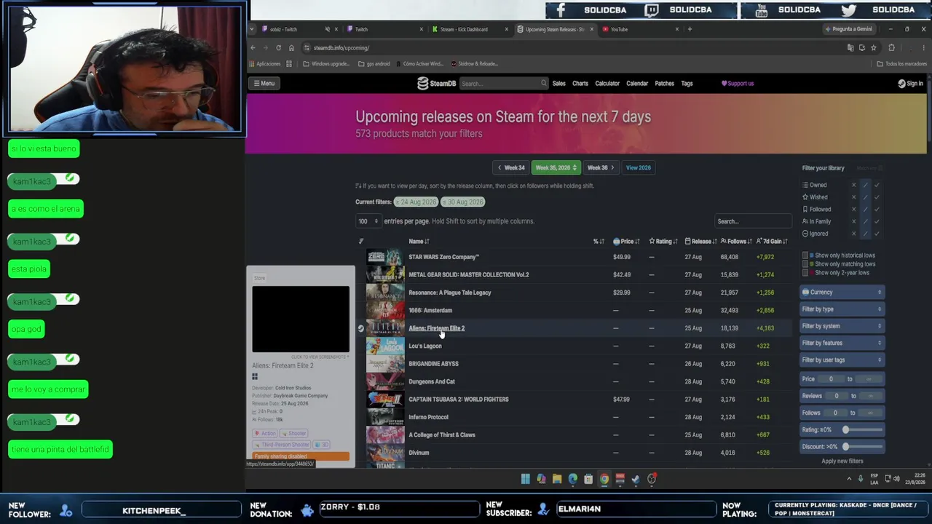Go back using the browser back arrow
This screenshot has width=932, height=524.
(x=253, y=48)
